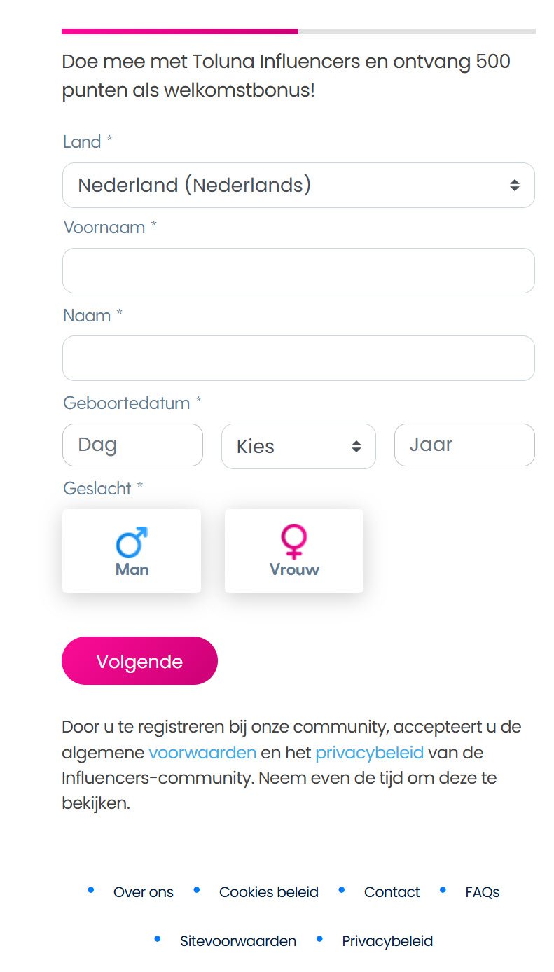Click the Voornaam input field
This screenshot has width=554, height=972.
pyautogui.click(x=298, y=270)
